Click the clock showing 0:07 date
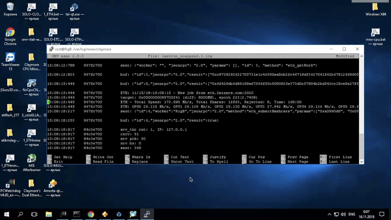The height and width of the screenshot is (220, 391). tap(366, 214)
